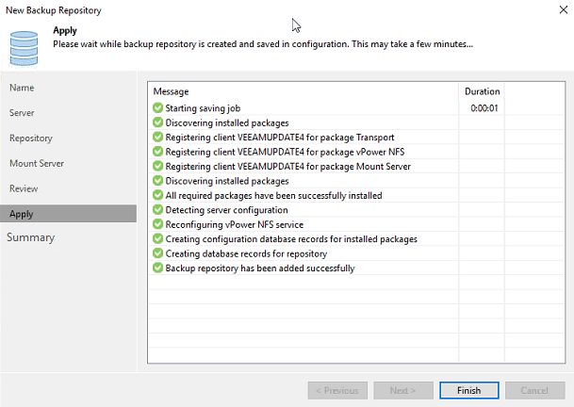
Task: Click check icon for package Mount Server registration
Action: coord(157,166)
